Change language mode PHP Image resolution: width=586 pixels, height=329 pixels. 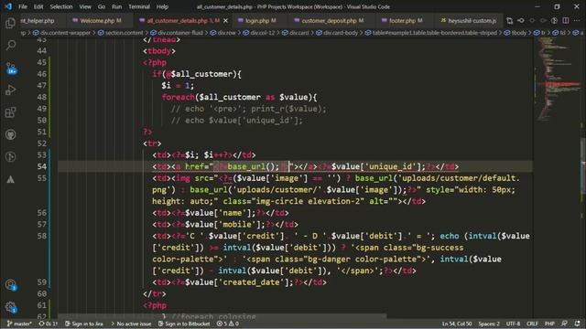pyautogui.click(x=549, y=324)
